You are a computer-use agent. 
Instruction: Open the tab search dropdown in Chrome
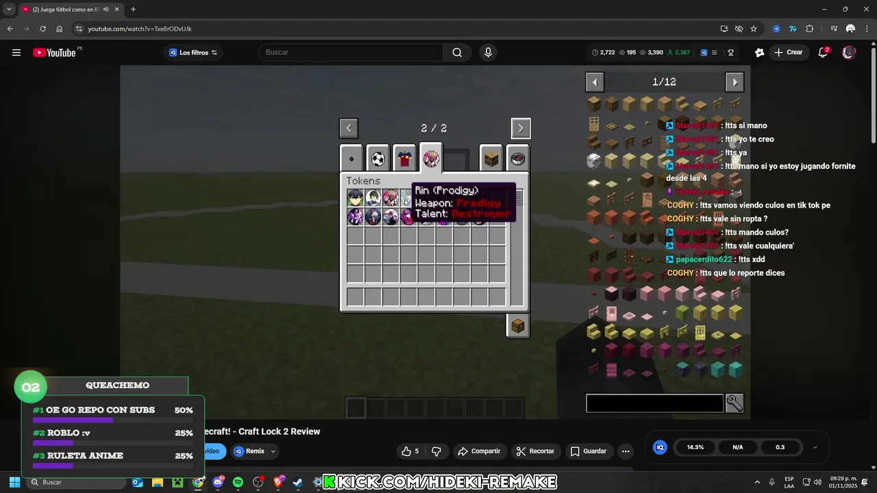click(9, 9)
